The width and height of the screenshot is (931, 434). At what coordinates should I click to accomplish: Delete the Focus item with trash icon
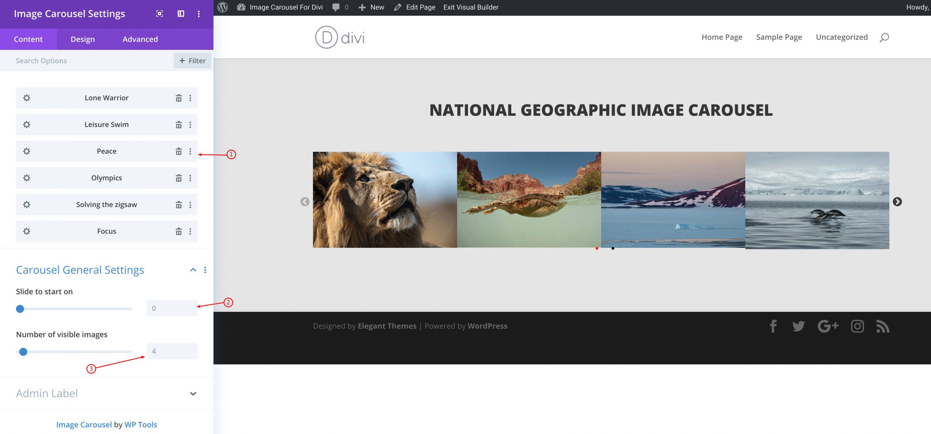pyautogui.click(x=179, y=232)
